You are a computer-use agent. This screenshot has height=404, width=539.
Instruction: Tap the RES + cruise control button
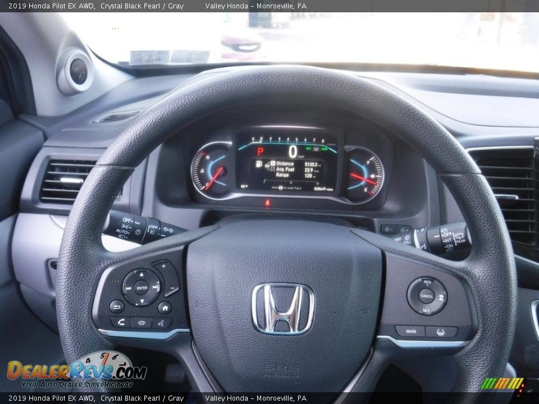tap(427, 282)
